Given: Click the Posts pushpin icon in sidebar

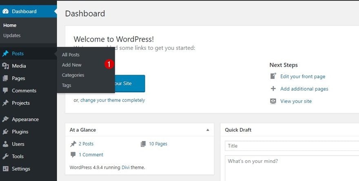Looking at the screenshot, I should 5,54.
